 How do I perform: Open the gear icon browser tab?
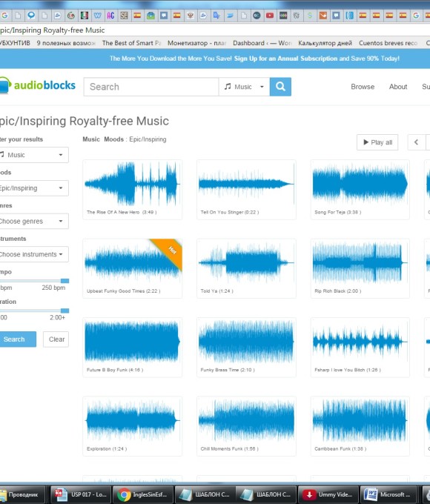point(297,15)
